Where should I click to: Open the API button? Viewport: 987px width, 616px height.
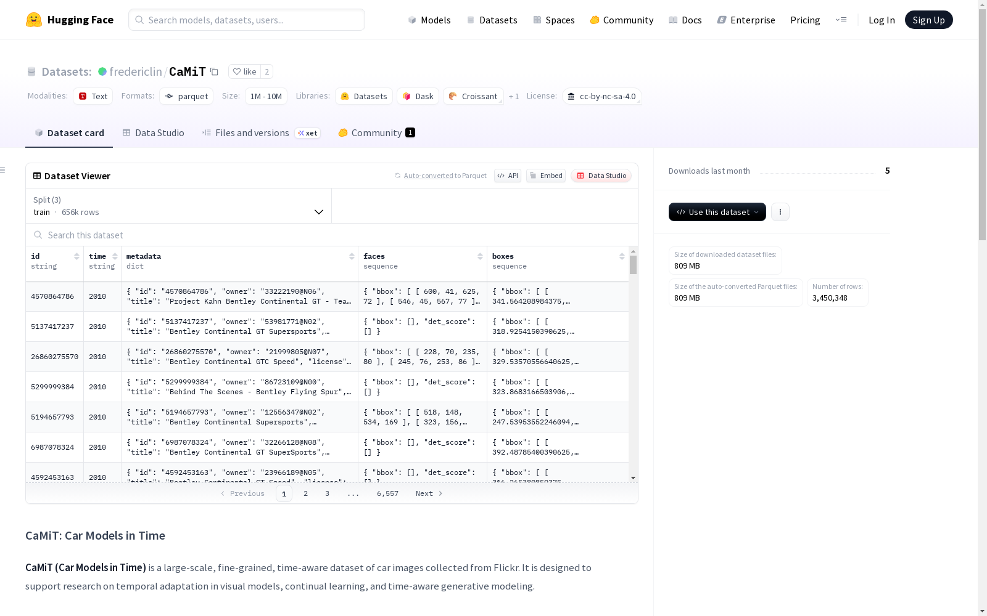pyautogui.click(x=508, y=176)
